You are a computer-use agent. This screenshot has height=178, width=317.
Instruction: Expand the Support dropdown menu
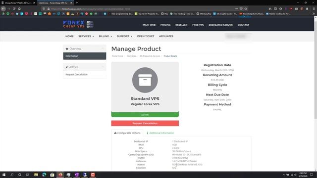point(124,36)
